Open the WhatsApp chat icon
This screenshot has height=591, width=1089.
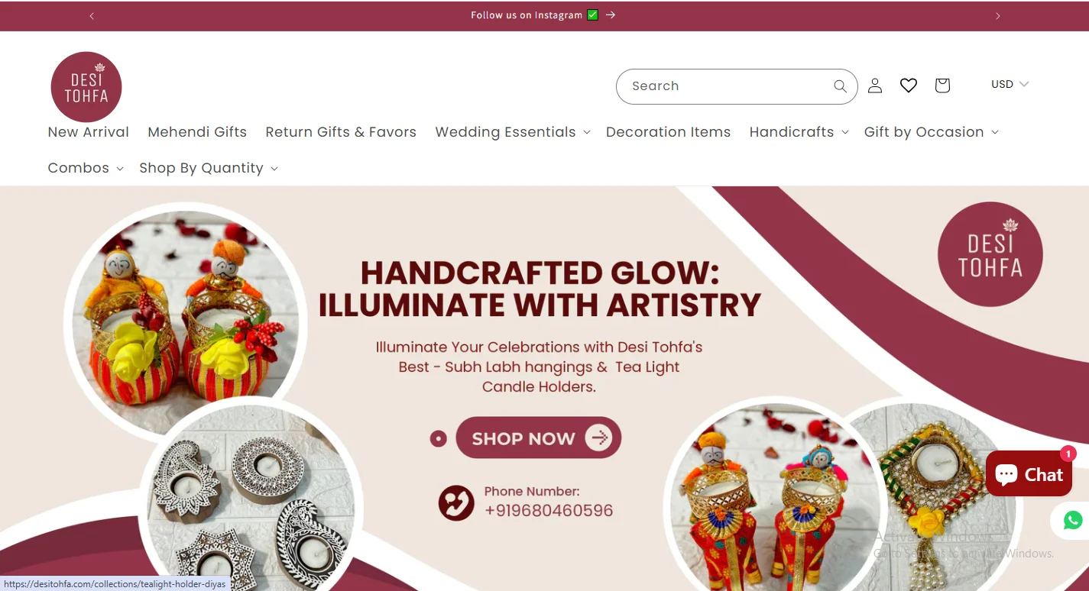(1073, 521)
